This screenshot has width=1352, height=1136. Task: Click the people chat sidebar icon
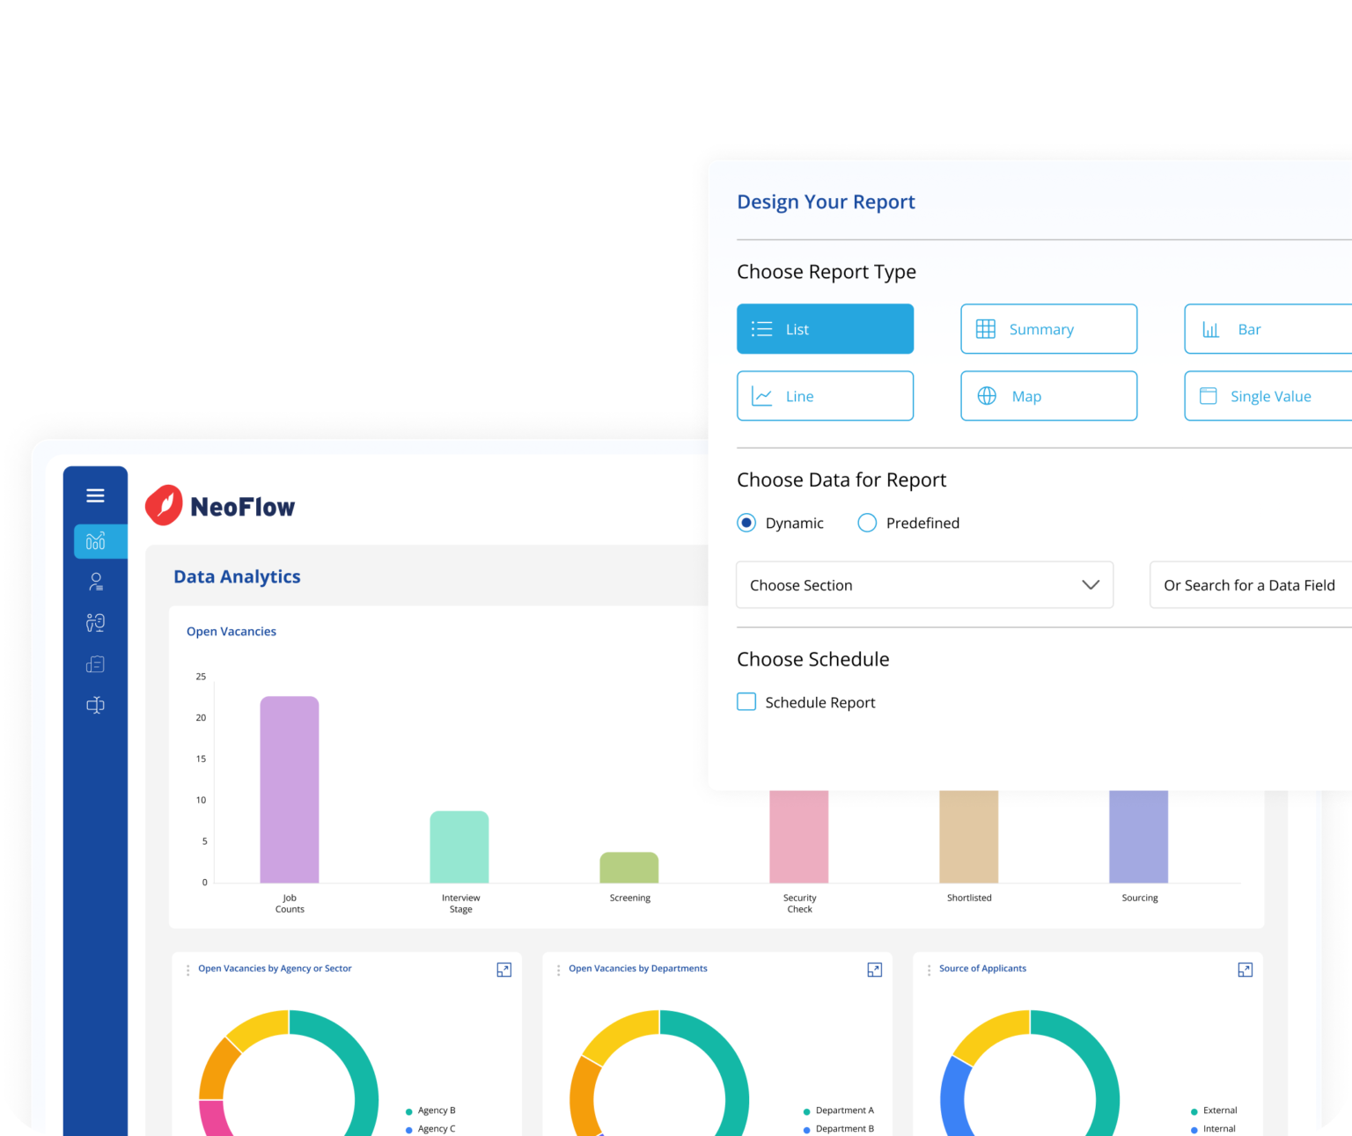tap(96, 623)
